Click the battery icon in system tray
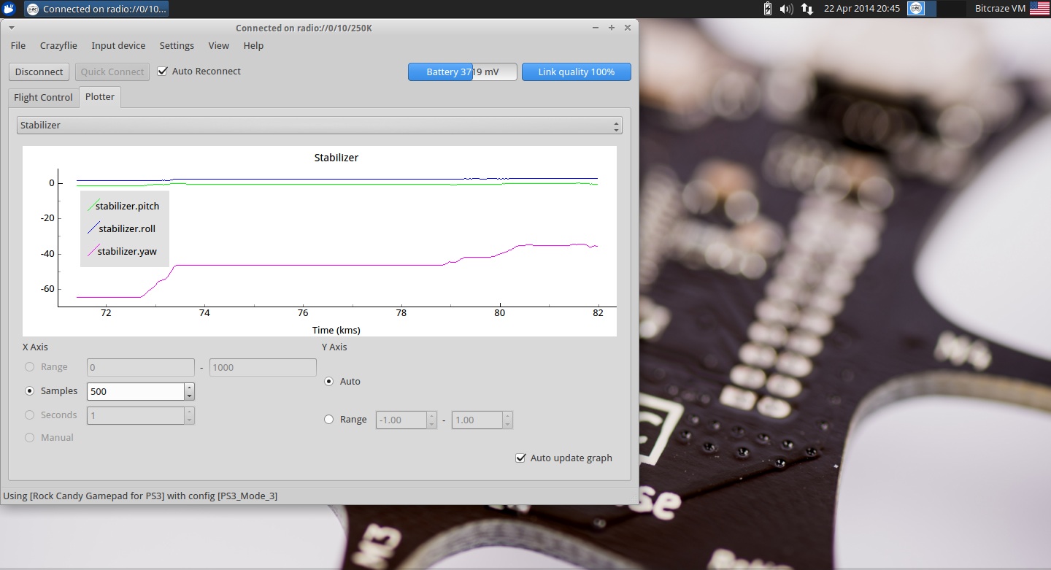The width and height of the screenshot is (1051, 570). (767, 9)
